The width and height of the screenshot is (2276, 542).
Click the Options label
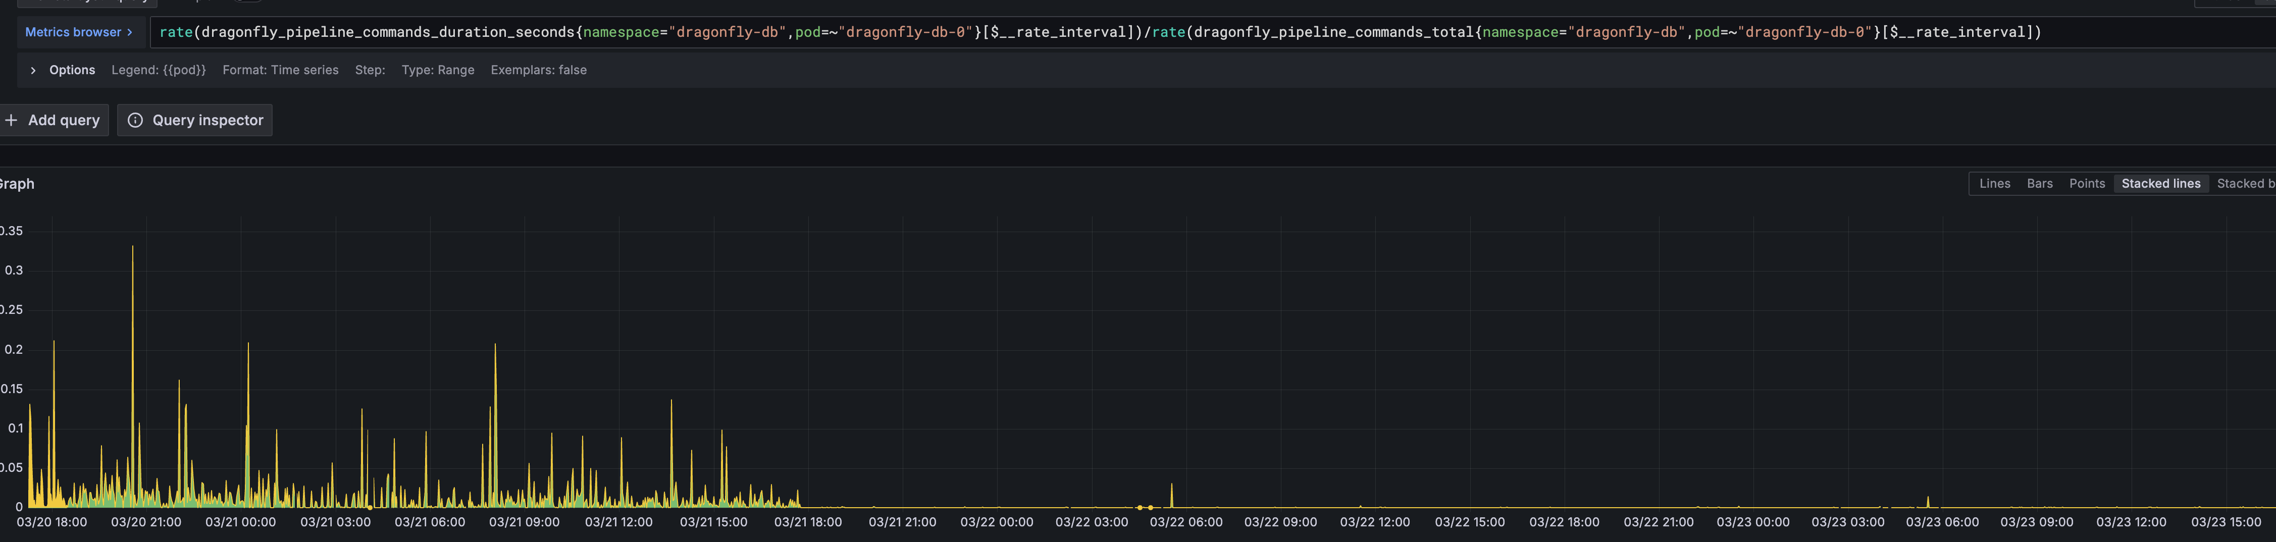point(73,70)
